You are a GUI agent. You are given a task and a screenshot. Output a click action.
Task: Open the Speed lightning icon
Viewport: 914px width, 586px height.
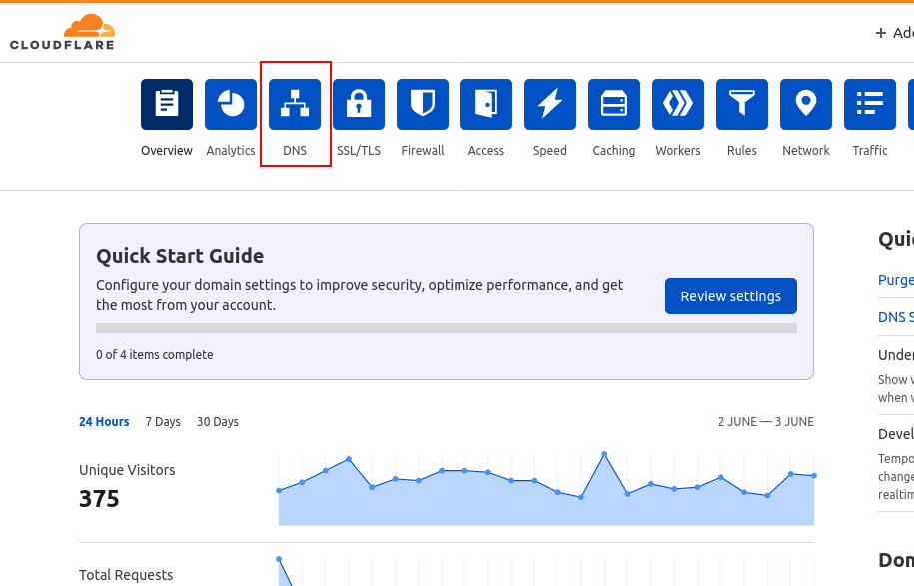point(549,104)
